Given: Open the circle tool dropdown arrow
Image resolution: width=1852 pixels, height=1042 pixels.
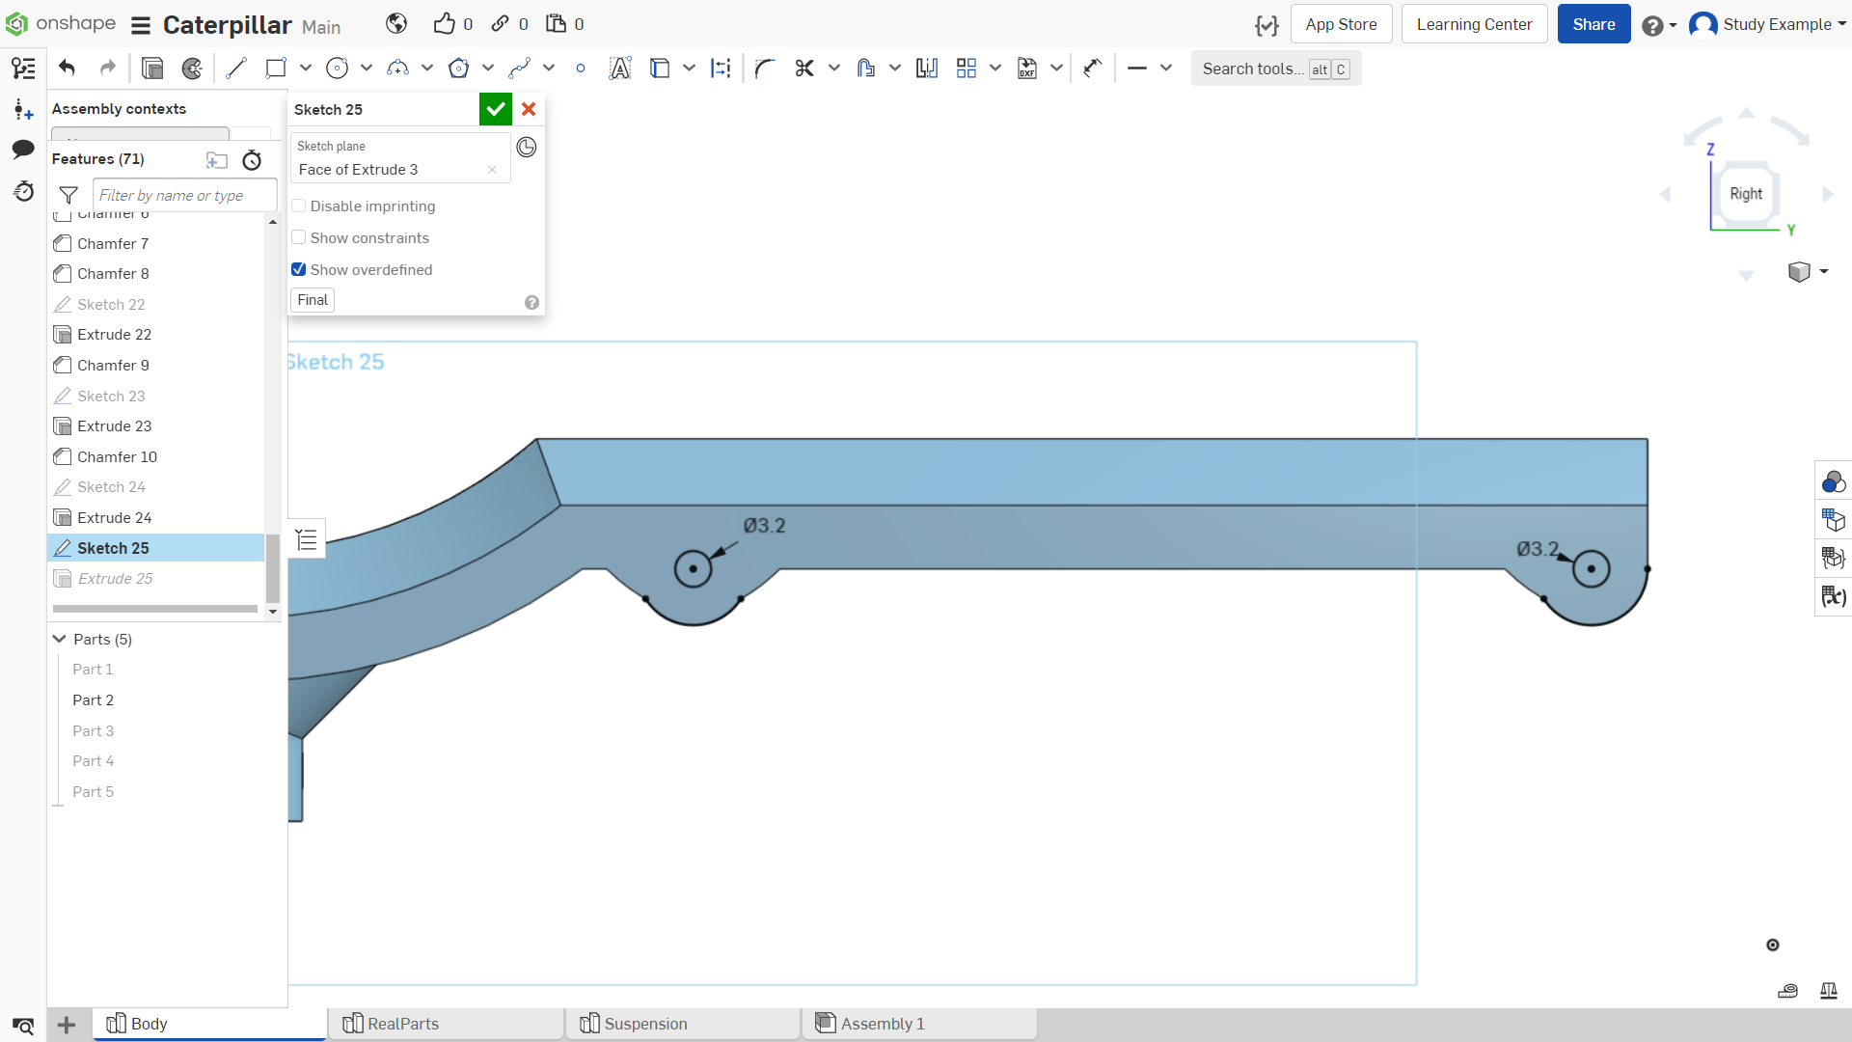Looking at the screenshot, I should pos(367,69).
